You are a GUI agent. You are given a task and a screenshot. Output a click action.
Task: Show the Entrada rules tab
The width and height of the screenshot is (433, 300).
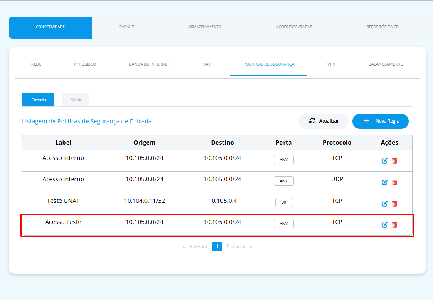point(38,100)
